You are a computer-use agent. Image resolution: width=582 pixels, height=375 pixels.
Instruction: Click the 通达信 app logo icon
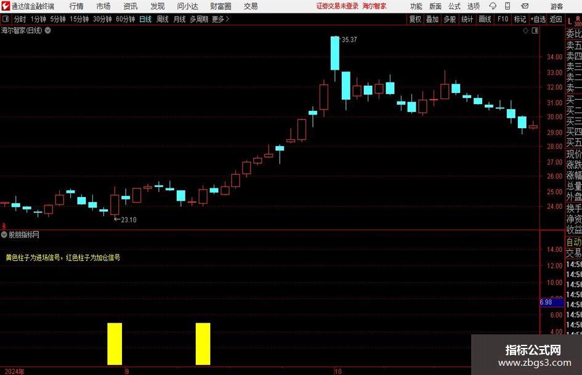[6, 6]
